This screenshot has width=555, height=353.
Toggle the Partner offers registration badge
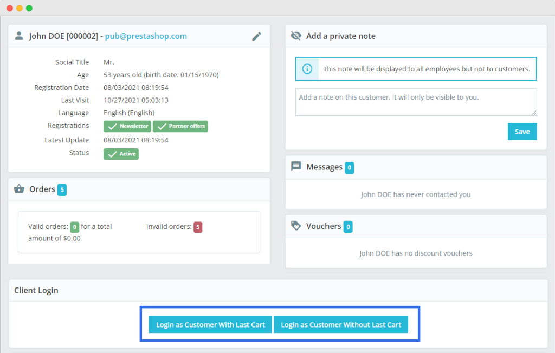pyautogui.click(x=180, y=126)
